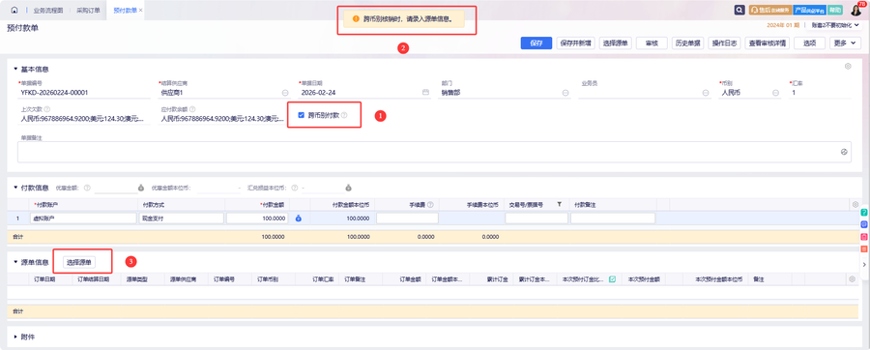Open 历史单据 button
The image size is (870, 350).
pos(687,44)
